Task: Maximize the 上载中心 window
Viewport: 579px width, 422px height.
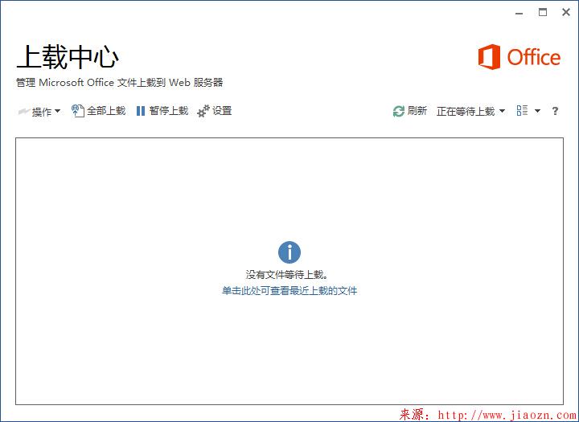Action: pos(543,13)
